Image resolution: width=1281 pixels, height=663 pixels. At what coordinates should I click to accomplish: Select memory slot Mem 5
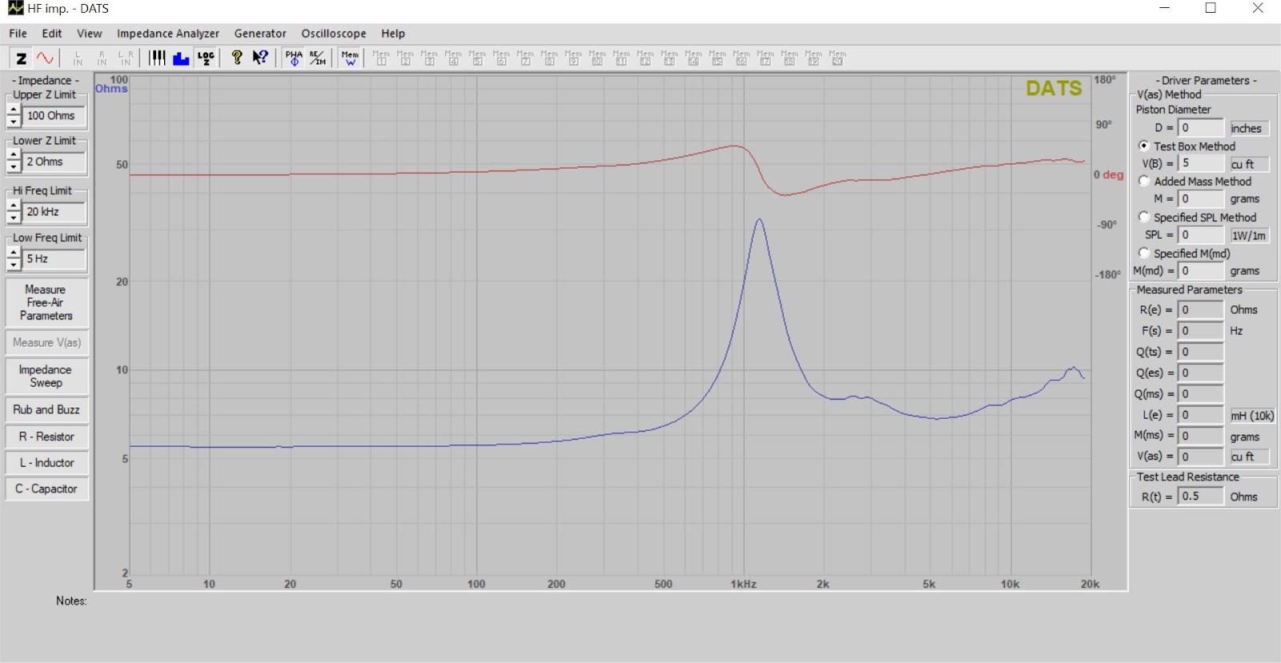pyautogui.click(x=477, y=58)
